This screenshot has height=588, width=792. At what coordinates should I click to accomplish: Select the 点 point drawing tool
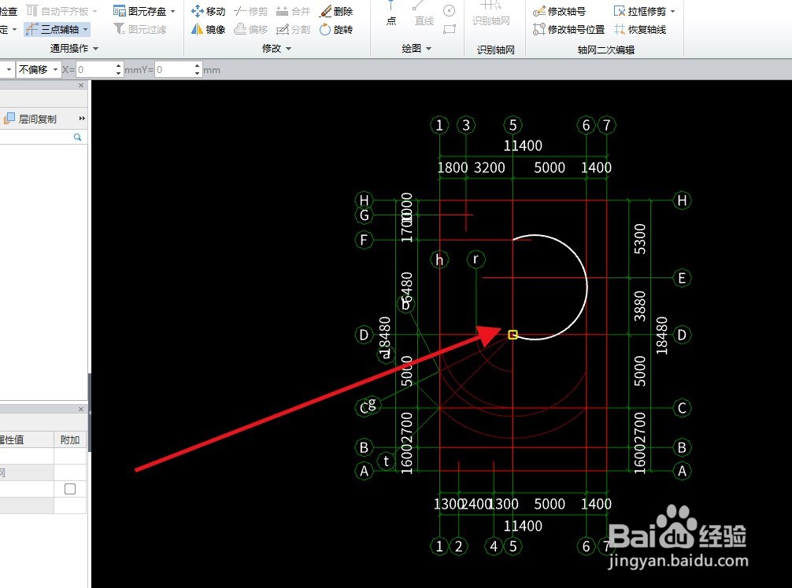(x=391, y=13)
